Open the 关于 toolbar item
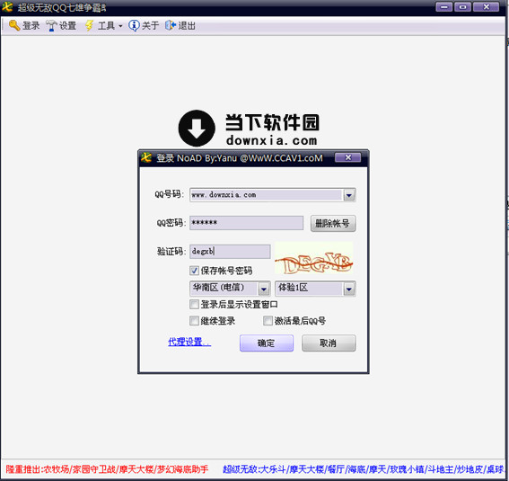This screenshot has height=481, width=509. [x=144, y=25]
